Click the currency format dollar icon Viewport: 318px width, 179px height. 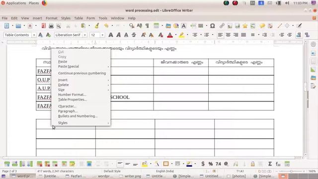click(203, 164)
